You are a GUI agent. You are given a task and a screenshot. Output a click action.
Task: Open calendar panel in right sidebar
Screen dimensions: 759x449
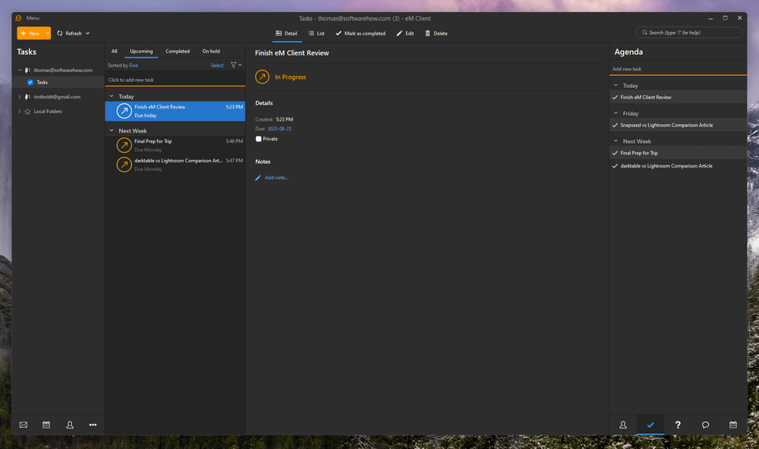pos(733,424)
